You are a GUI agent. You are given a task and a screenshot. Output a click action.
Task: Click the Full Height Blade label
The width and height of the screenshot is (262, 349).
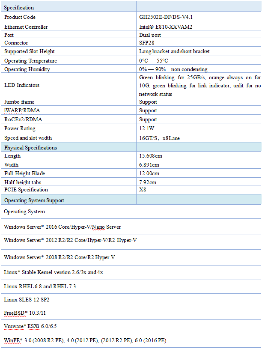click(x=24, y=173)
